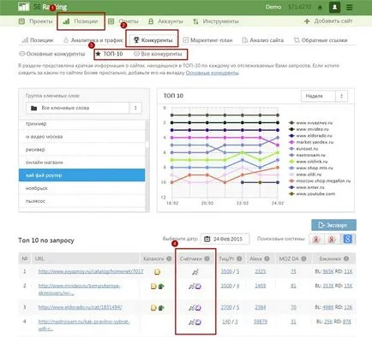Follow the Основные конкуренты link in the description
The height and width of the screenshot is (337, 372).
tap(213, 73)
